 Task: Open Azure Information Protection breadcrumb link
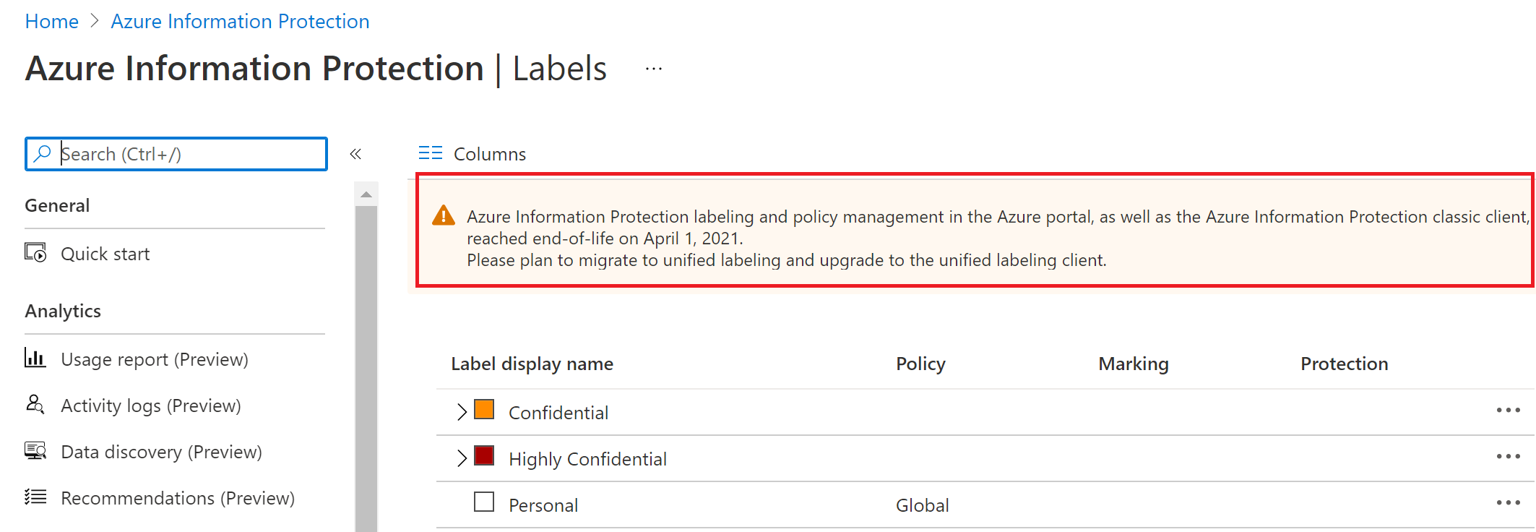240,22
